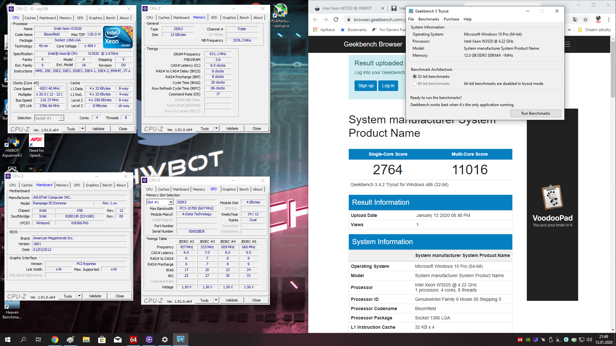Image resolution: width=616 pixels, height=346 pixels.
Task: Click the browser vertical scrollbar thumb
Action: [x=613, y=69]
